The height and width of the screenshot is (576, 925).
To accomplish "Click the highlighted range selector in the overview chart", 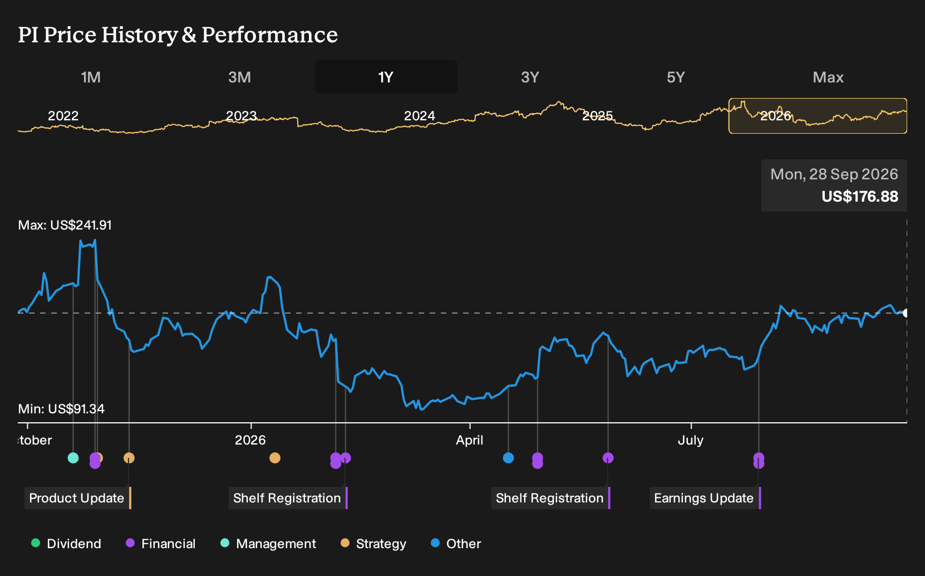I will [x=818, y=116].
